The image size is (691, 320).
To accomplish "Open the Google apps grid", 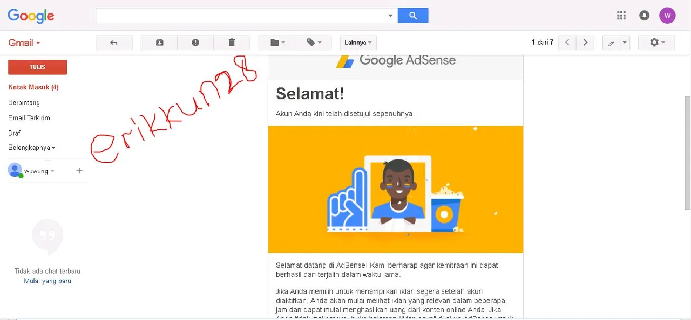I will pyautogui.click(x=621, y=16).
